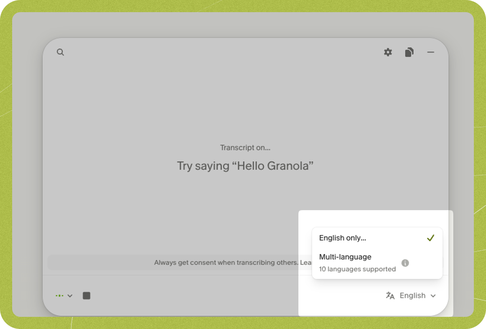486x329 pixels.
Task: Collapse the language menu chevron
Action: coord(433,296)
